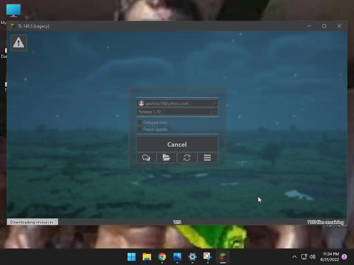This screenshot has height=265, width=354.
Task: Refresh the versions list with arrows button
Action: 187,157
